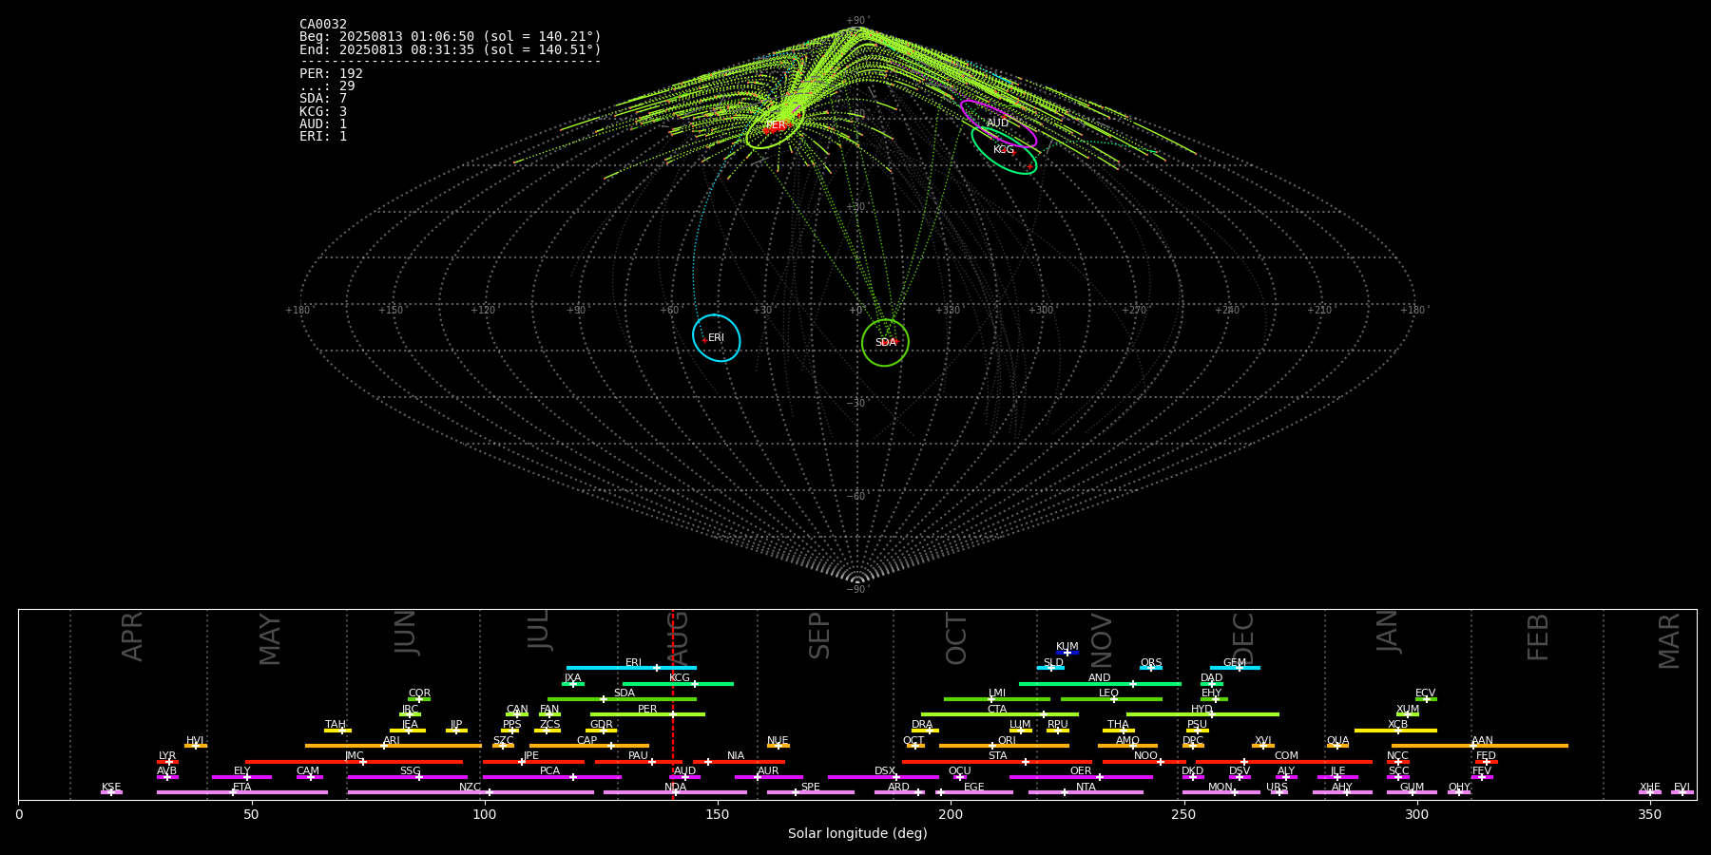
Task: Select the XUM shower label in the timeline
Action: coord(1408,710)
